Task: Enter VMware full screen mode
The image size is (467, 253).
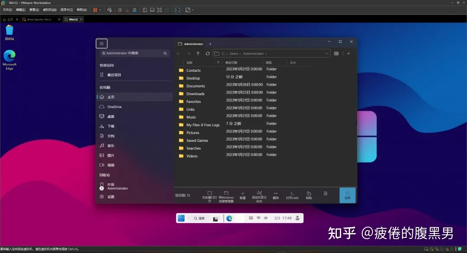Action: (x=159, y=10)
